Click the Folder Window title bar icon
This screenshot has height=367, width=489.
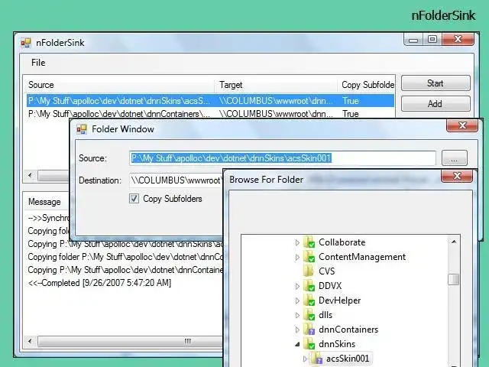pos(82,129)
